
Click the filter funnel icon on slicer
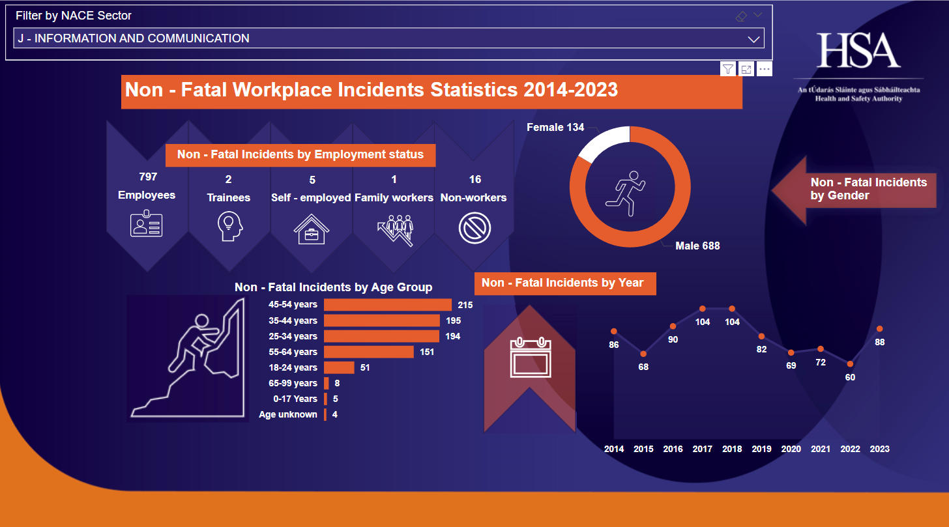[x=728, y=69]
